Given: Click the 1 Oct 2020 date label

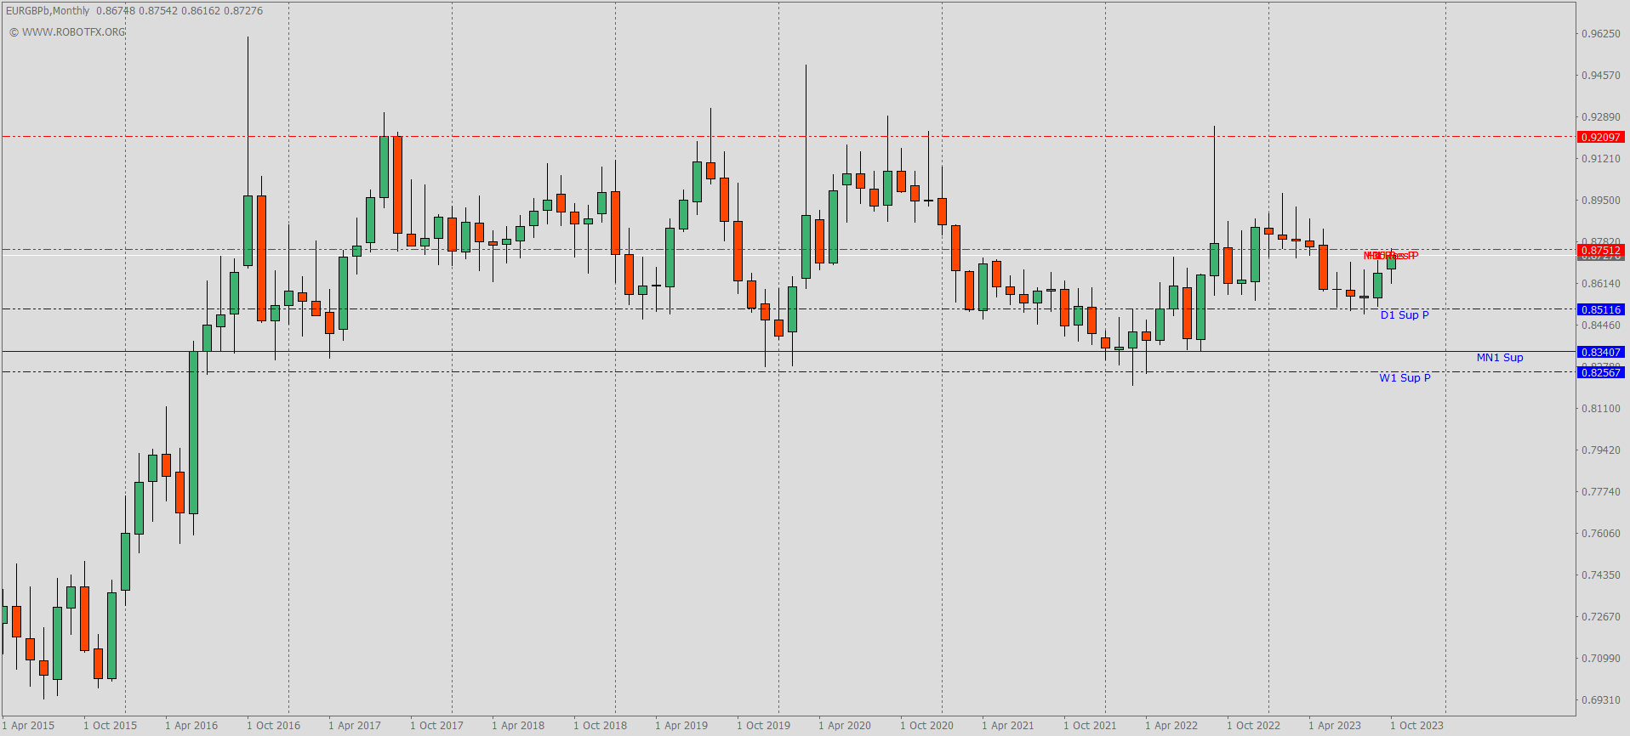Looking at the screenshot, I should 926,726.
